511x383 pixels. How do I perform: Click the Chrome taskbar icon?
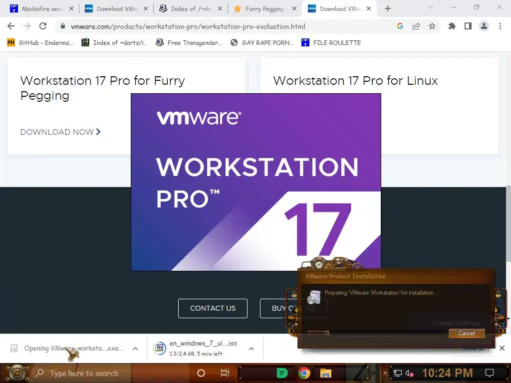(x=304, y=373)
